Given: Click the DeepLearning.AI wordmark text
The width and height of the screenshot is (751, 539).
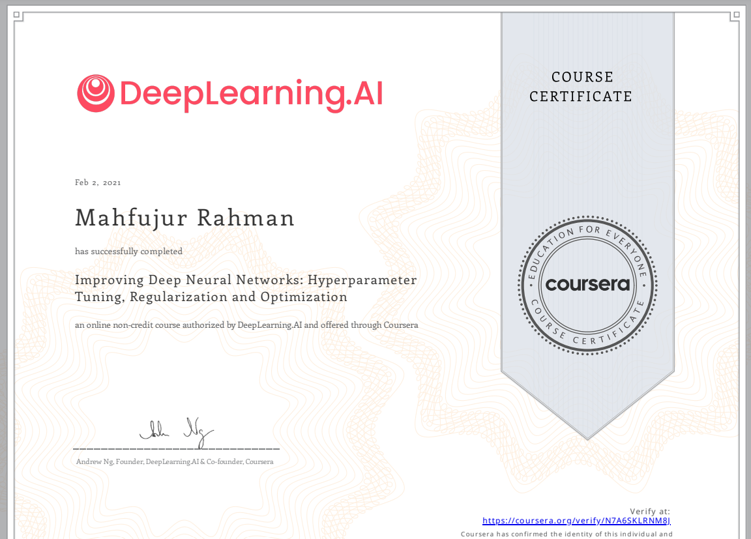Looking at the screenshot, I should (251, 93).
